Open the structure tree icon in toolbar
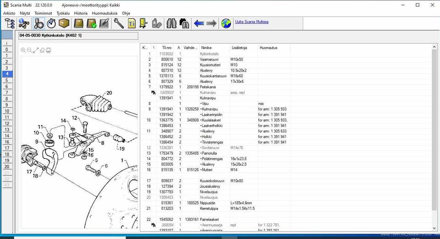Image resolution: width=440 pixels, height=239 pixels. click(10, 23)
